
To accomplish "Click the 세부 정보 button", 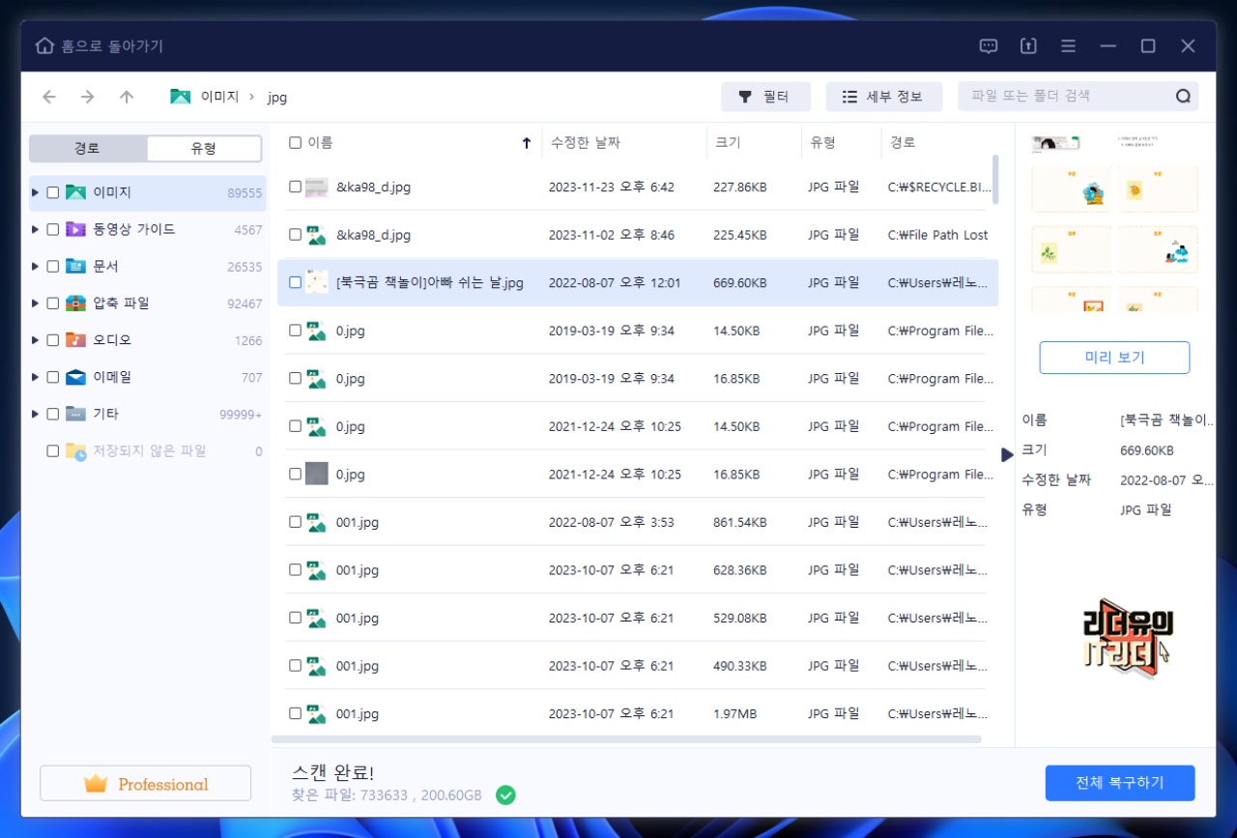I will [x=883, y=97].
